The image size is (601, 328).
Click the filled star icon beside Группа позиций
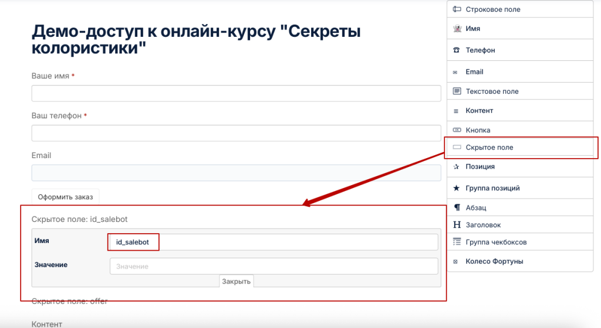[456, 187]
